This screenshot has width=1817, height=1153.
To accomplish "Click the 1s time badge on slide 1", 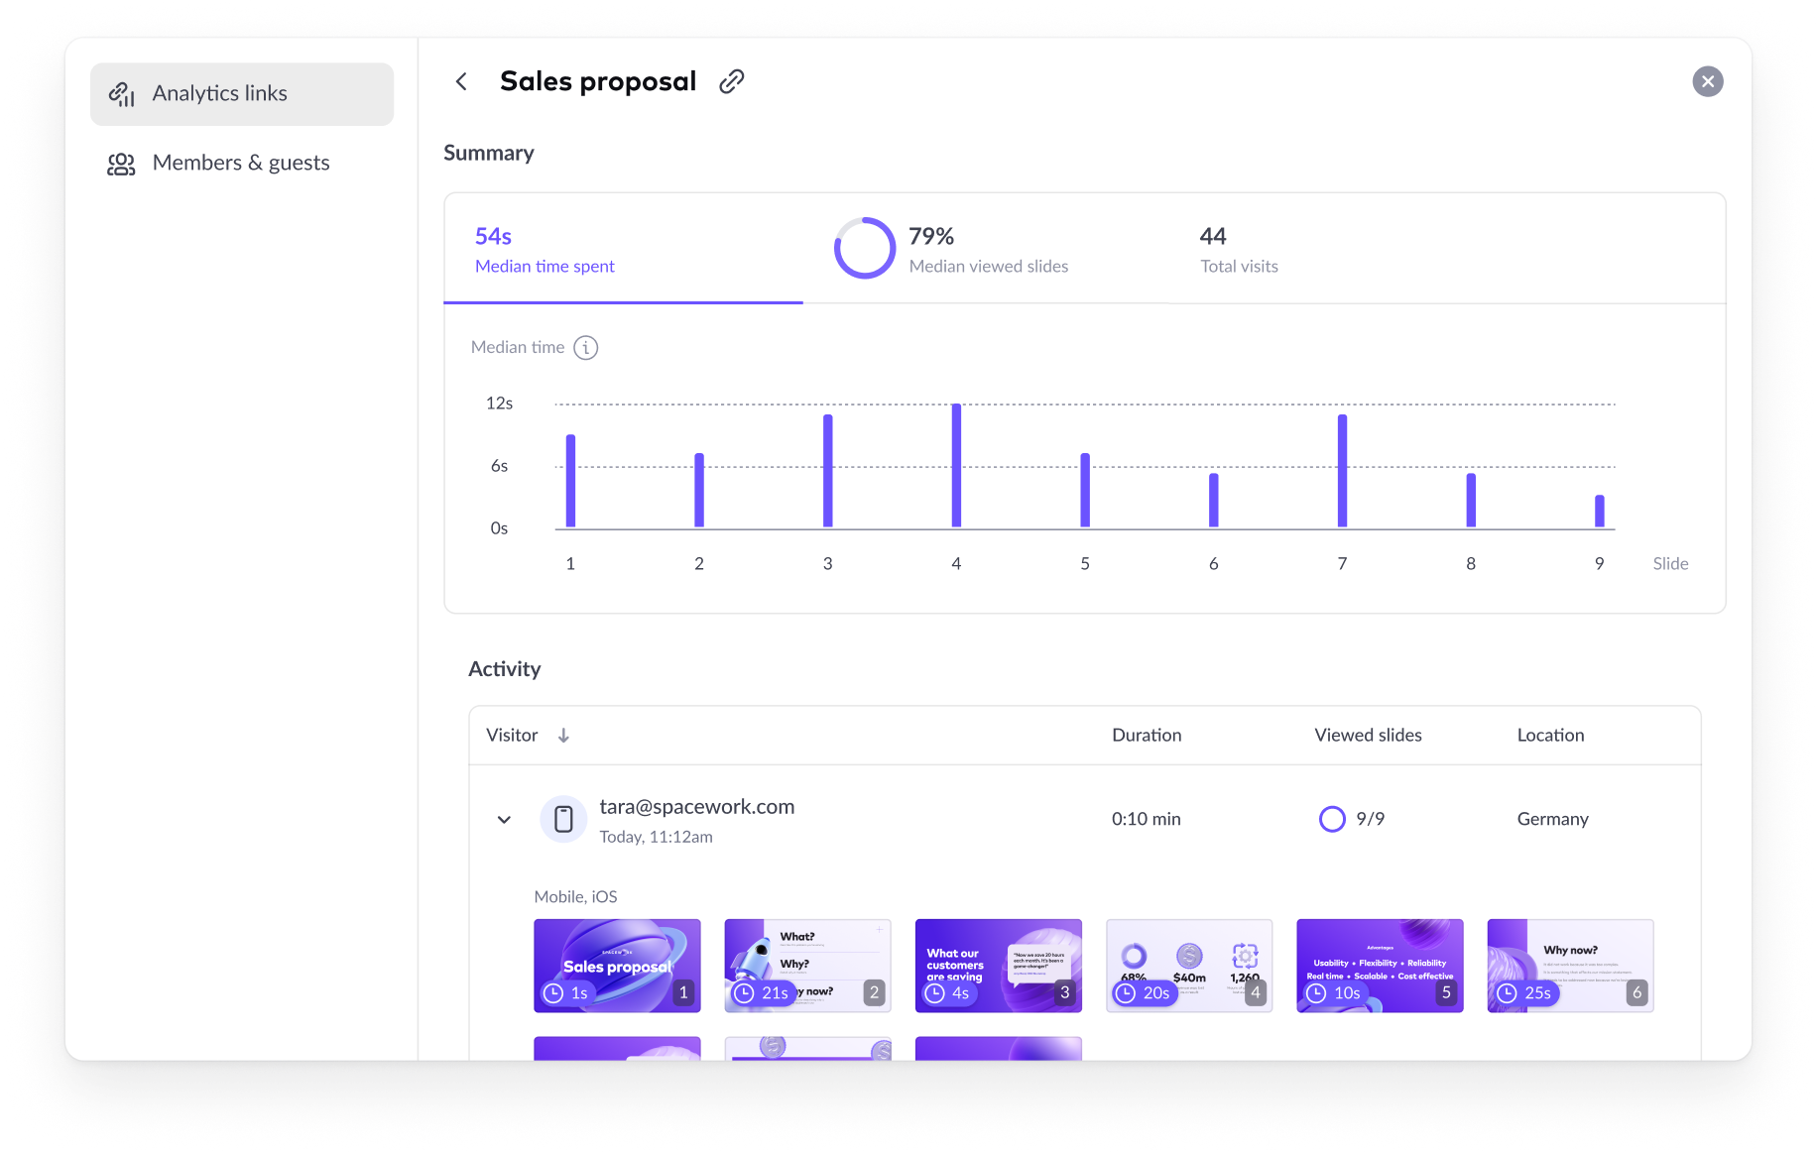I will tap(566, 993).
